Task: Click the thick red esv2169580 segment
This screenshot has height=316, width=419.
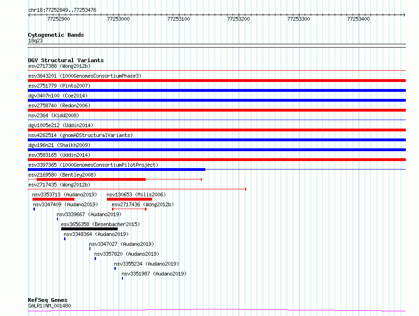Action: [91, 179]
